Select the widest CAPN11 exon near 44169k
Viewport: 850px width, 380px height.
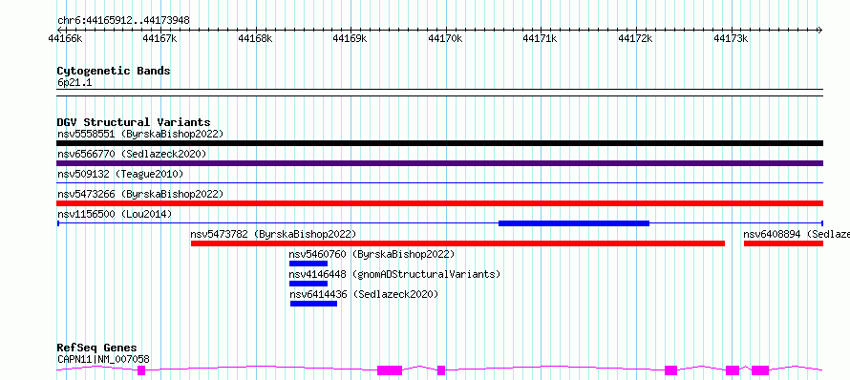click(390, 370)
